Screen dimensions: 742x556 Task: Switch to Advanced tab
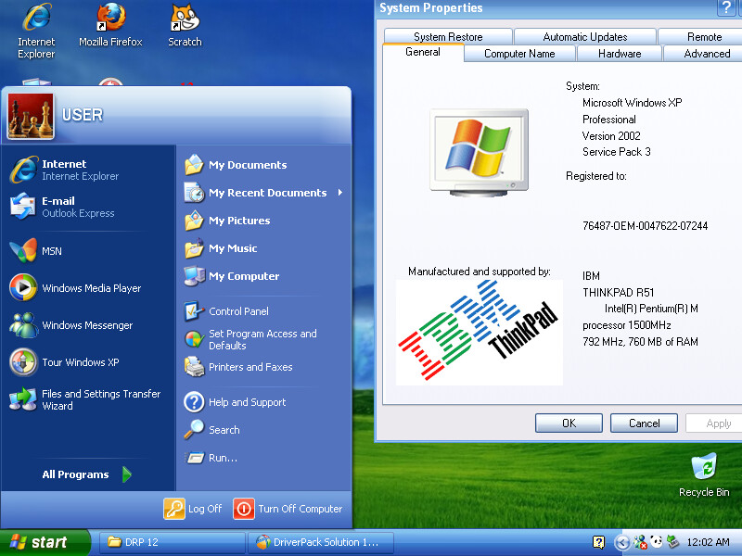click(703, 54)
